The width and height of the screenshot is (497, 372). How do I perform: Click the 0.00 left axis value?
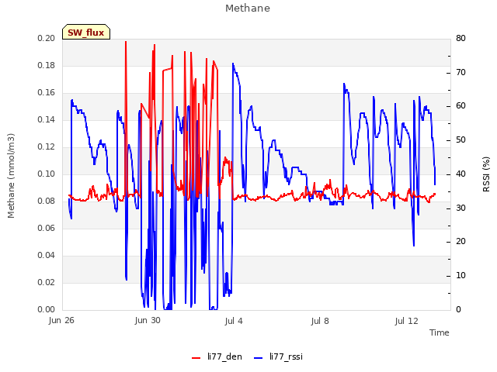(x=47, y=310)
